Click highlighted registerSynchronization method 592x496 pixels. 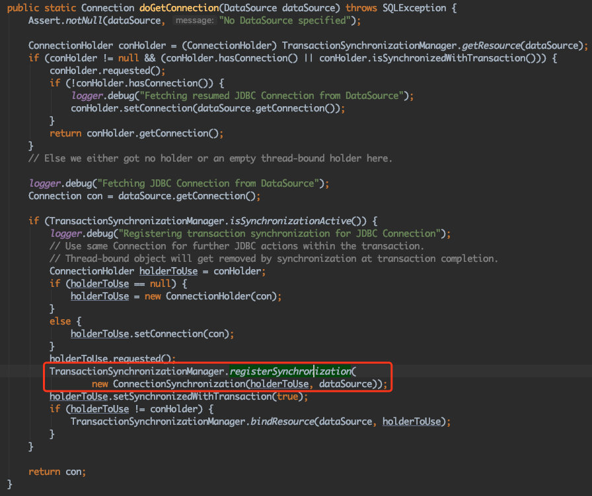tap(290, 371)
